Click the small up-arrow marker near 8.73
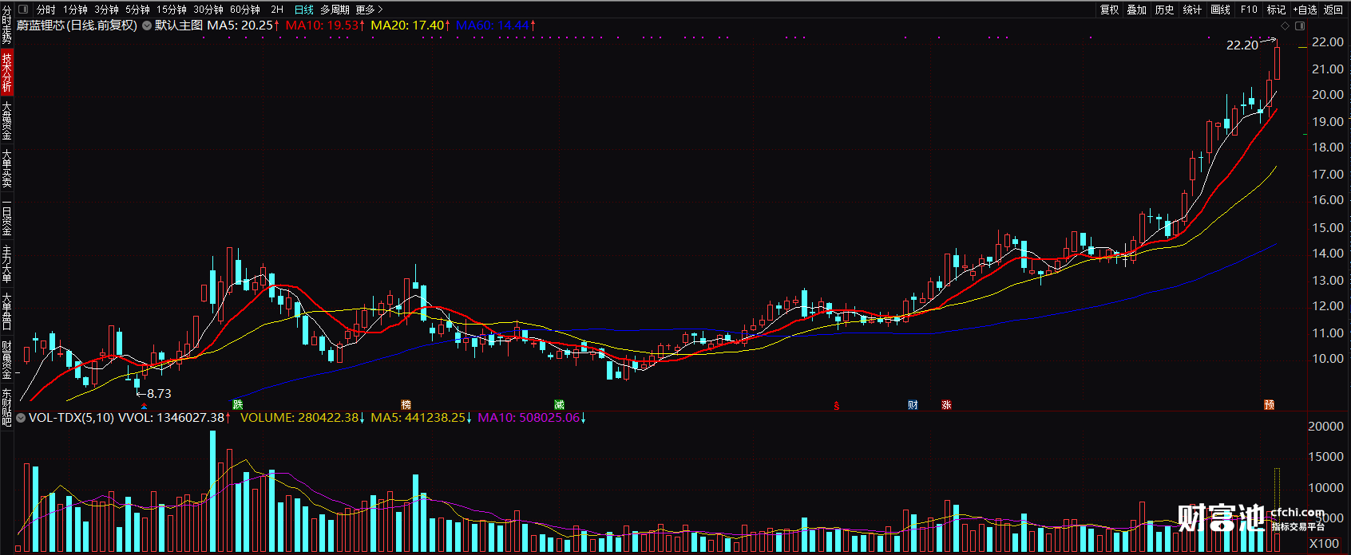 click(144, 407)
